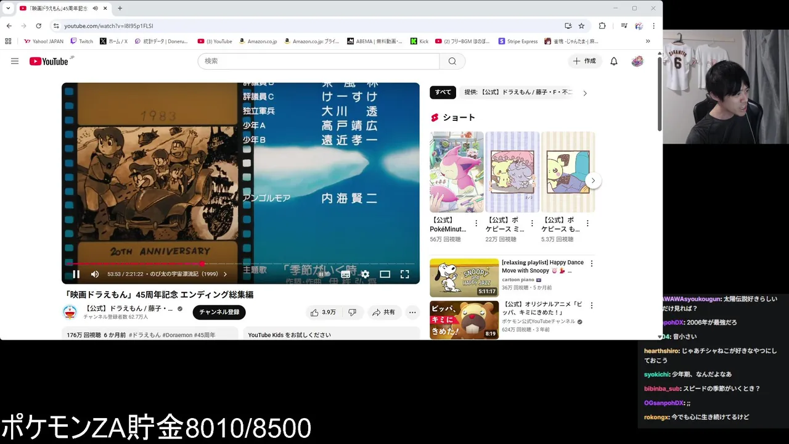
Task: Open Amazon.co.jp bookmark
Action: point(258,41)
